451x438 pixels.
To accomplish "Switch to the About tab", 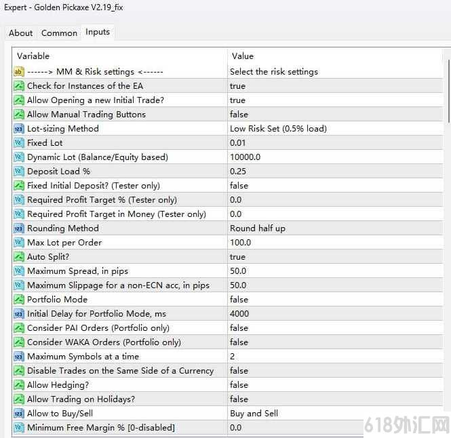I will tap(20, 33).
